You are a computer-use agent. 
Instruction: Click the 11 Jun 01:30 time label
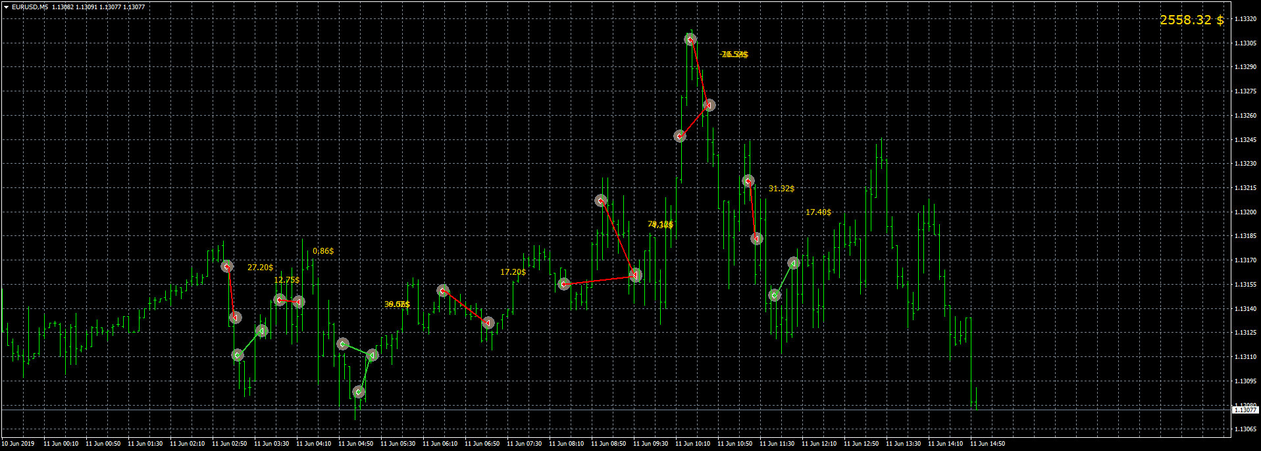(145, 444)
